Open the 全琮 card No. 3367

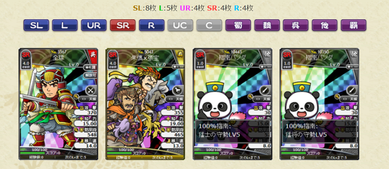[58, 104]
